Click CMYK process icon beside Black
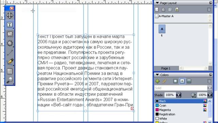 (x=205, y=101)
